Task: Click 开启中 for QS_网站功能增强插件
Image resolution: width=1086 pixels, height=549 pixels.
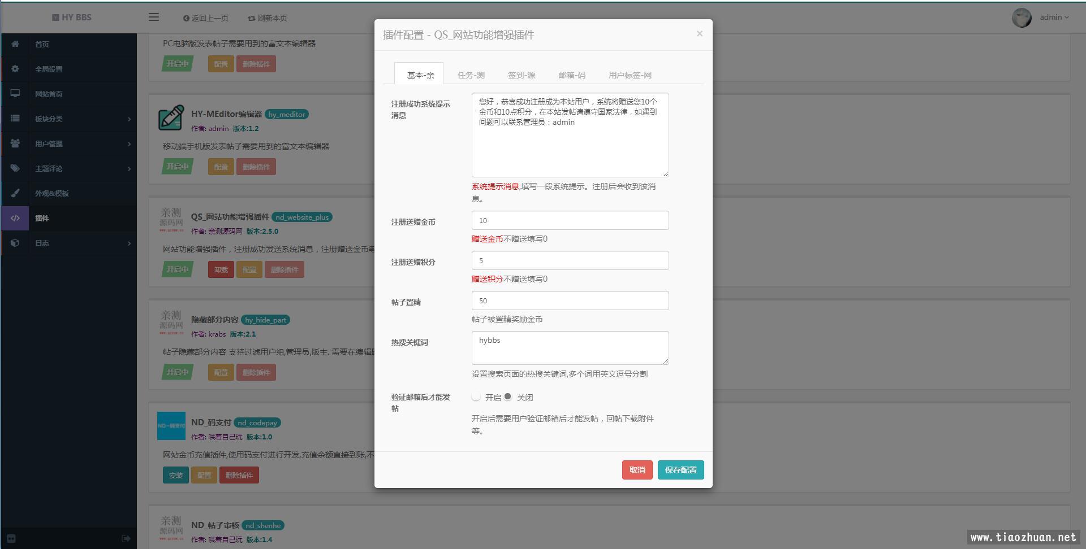Action: 178,269
